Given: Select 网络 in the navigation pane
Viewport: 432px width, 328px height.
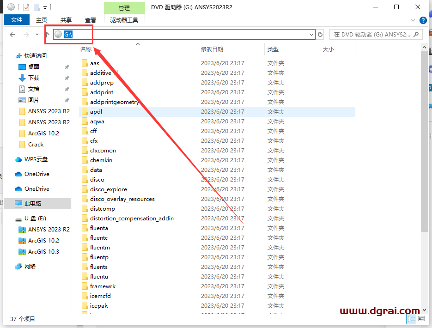Looking at the screenshot, I should point(30,266).
